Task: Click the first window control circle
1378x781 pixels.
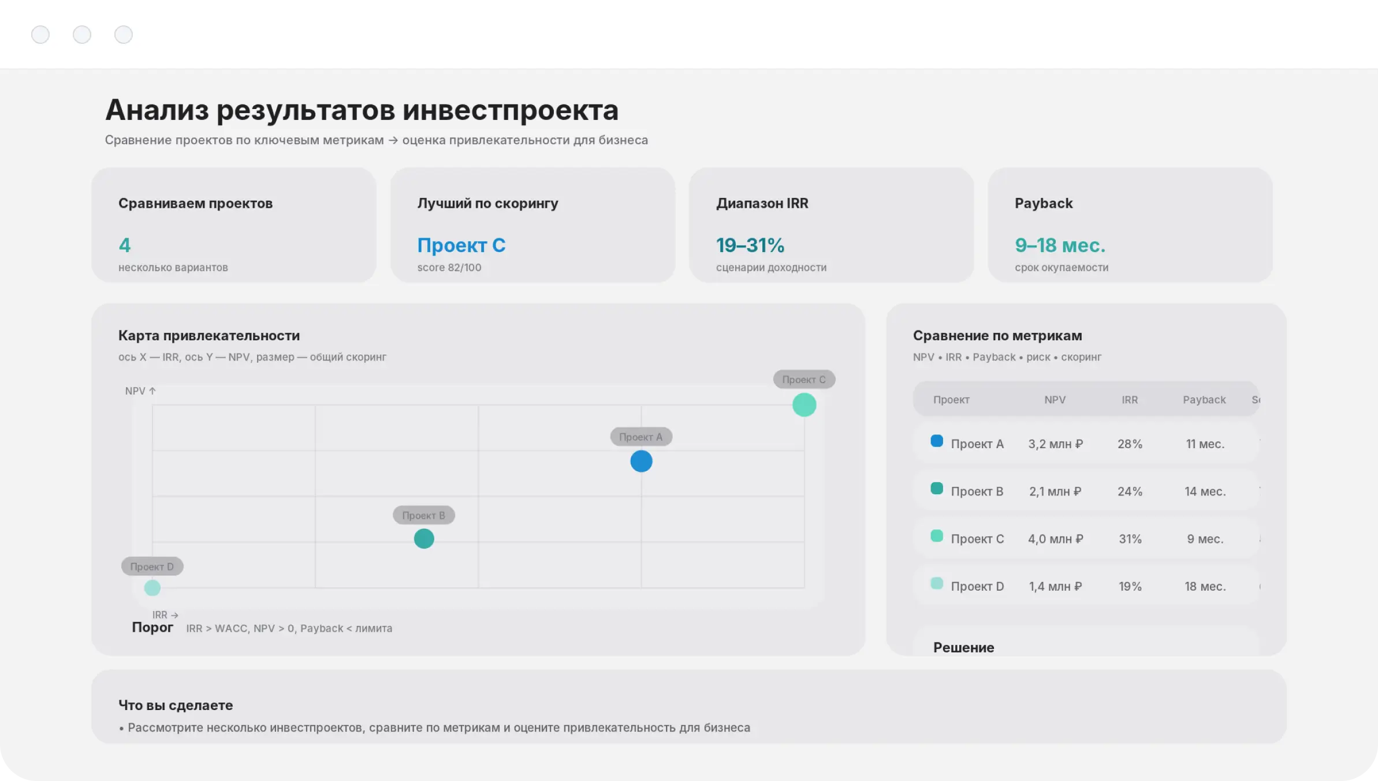Action: [x=40, y=35]
